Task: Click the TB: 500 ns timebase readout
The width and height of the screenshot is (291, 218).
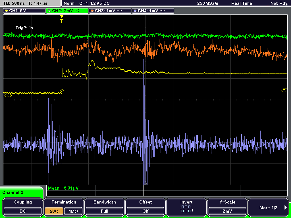Action: (x=14, y=3)
